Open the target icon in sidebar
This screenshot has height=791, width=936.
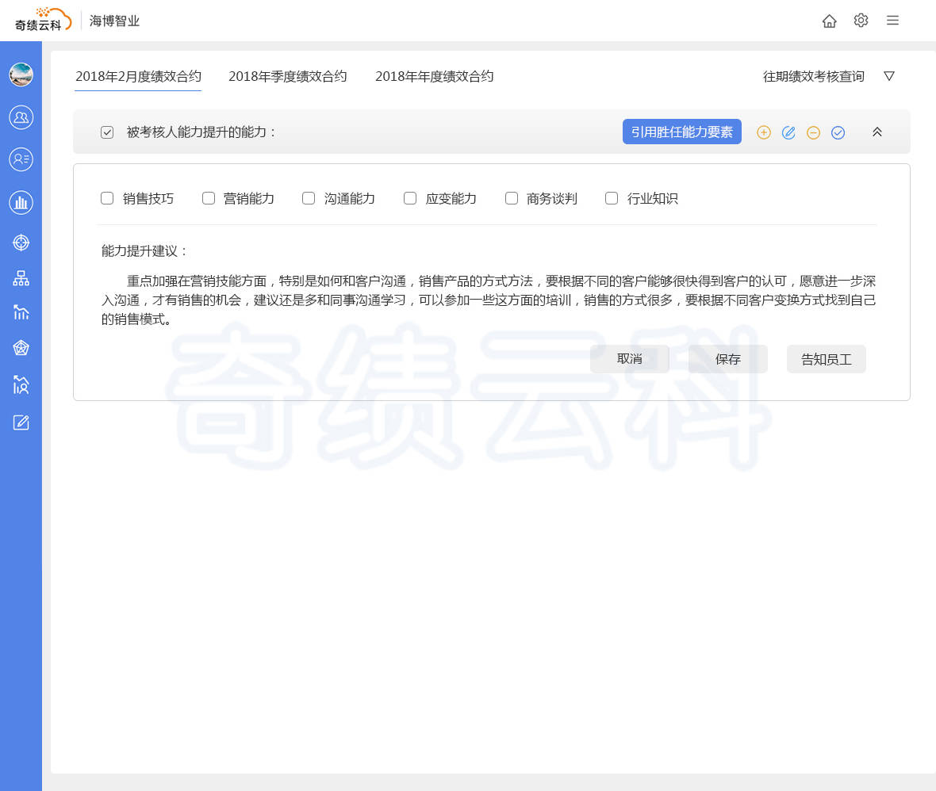pos(21,243)
